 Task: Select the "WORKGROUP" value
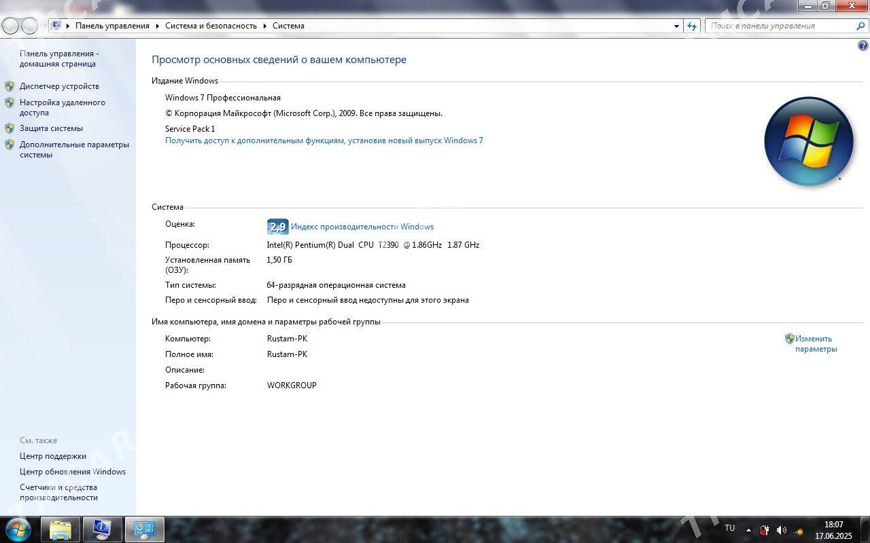pos(292,386)
